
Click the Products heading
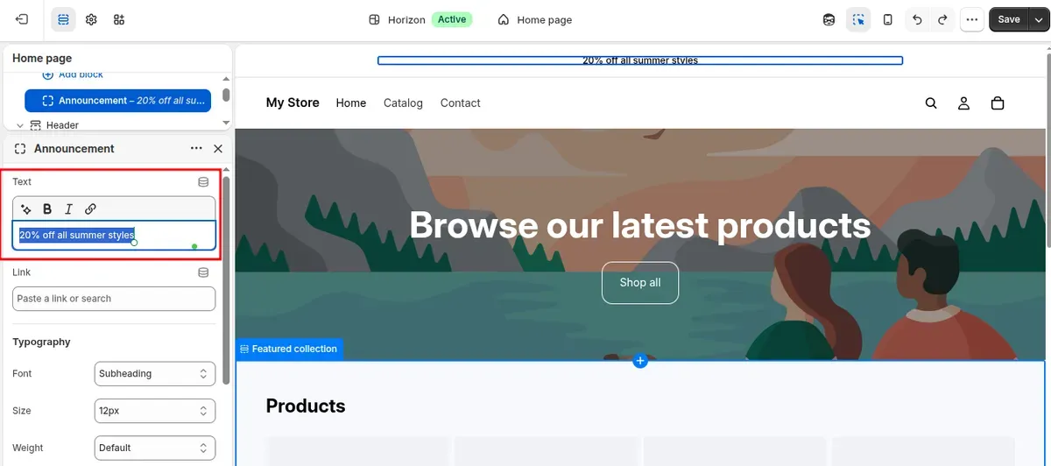[x=306, y=406]
